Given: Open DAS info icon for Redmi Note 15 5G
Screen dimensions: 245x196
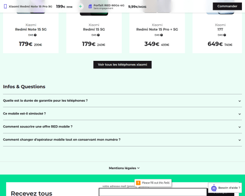Looking at the screenshot, I should pos(35,35).
